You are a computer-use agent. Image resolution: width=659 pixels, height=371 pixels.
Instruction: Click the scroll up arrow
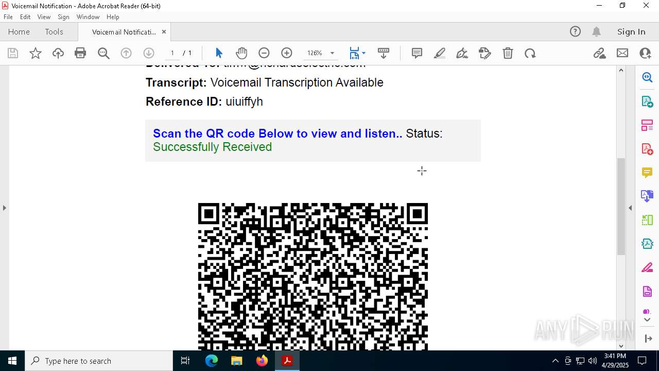pos(621,70)
